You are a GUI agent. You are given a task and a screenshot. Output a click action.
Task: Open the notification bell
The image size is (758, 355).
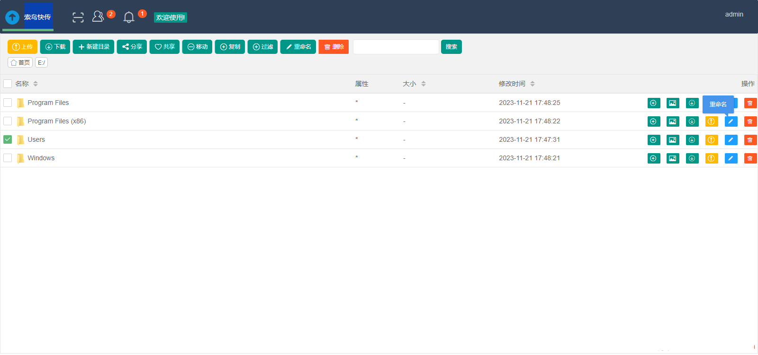[129, 17]
